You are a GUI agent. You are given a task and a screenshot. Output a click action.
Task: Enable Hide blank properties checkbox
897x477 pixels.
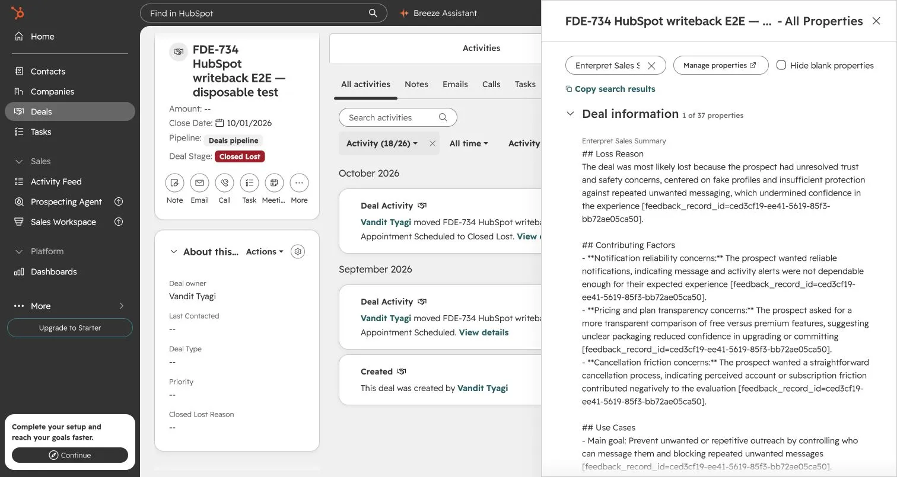tap(781, 65)
